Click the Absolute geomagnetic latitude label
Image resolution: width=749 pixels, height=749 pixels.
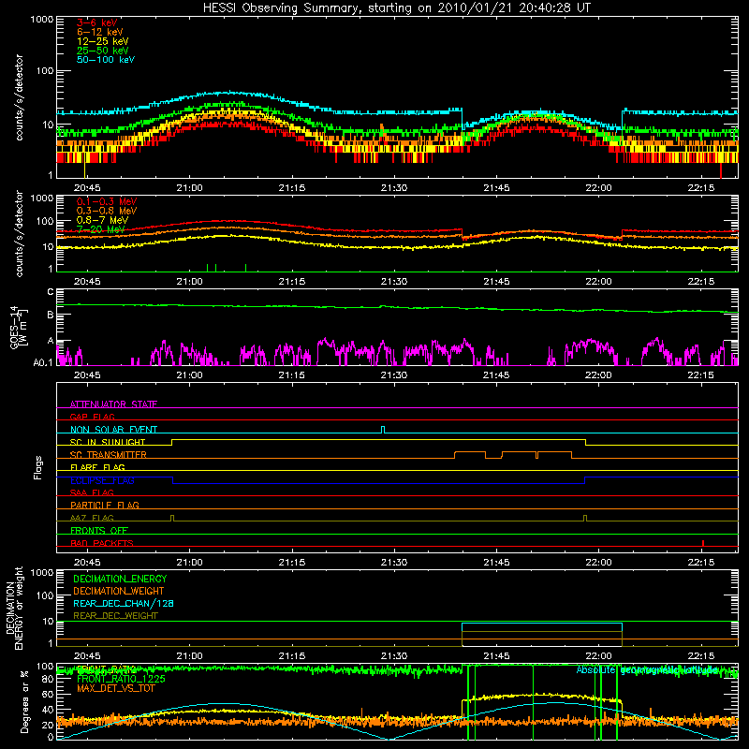tap(647, 670)
